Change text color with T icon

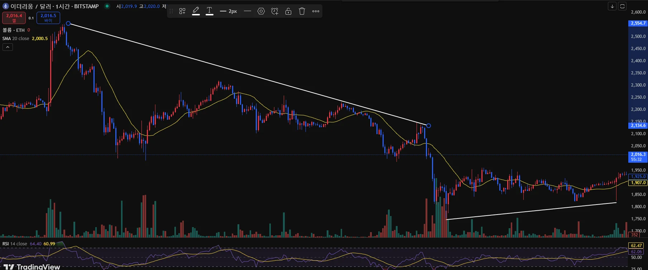coord(210,11)
